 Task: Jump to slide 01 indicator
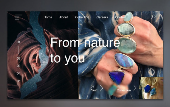click(x=19, y=42)
